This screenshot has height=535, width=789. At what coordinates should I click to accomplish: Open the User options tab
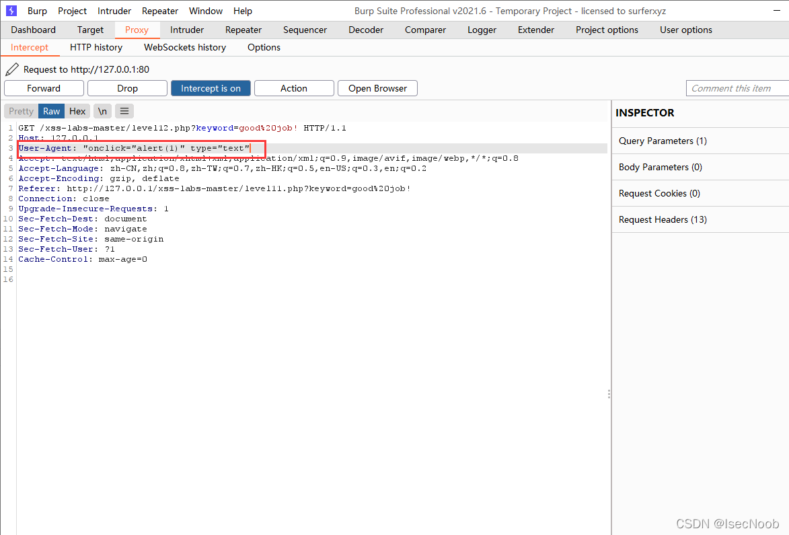[x=686, y=30]
